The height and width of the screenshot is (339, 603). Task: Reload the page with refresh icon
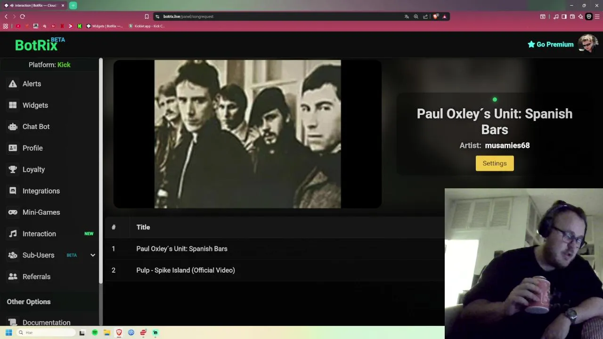point(22,16)
